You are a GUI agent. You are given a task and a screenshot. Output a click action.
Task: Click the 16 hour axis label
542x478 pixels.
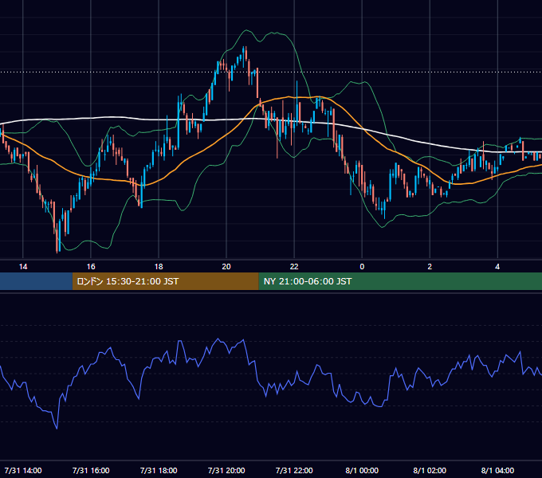91,267
